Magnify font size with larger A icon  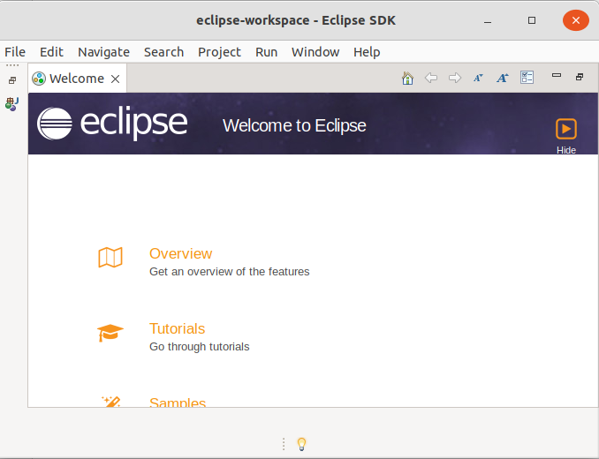[x=503, y=79]
